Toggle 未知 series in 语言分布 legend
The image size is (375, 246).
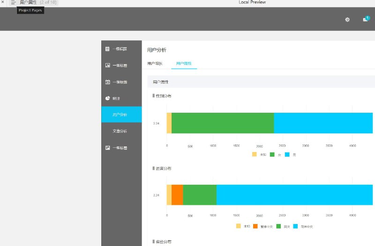tap(243, 226)
